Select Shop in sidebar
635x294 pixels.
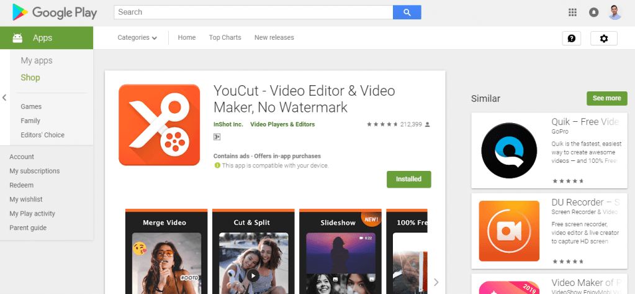(30, 78)
